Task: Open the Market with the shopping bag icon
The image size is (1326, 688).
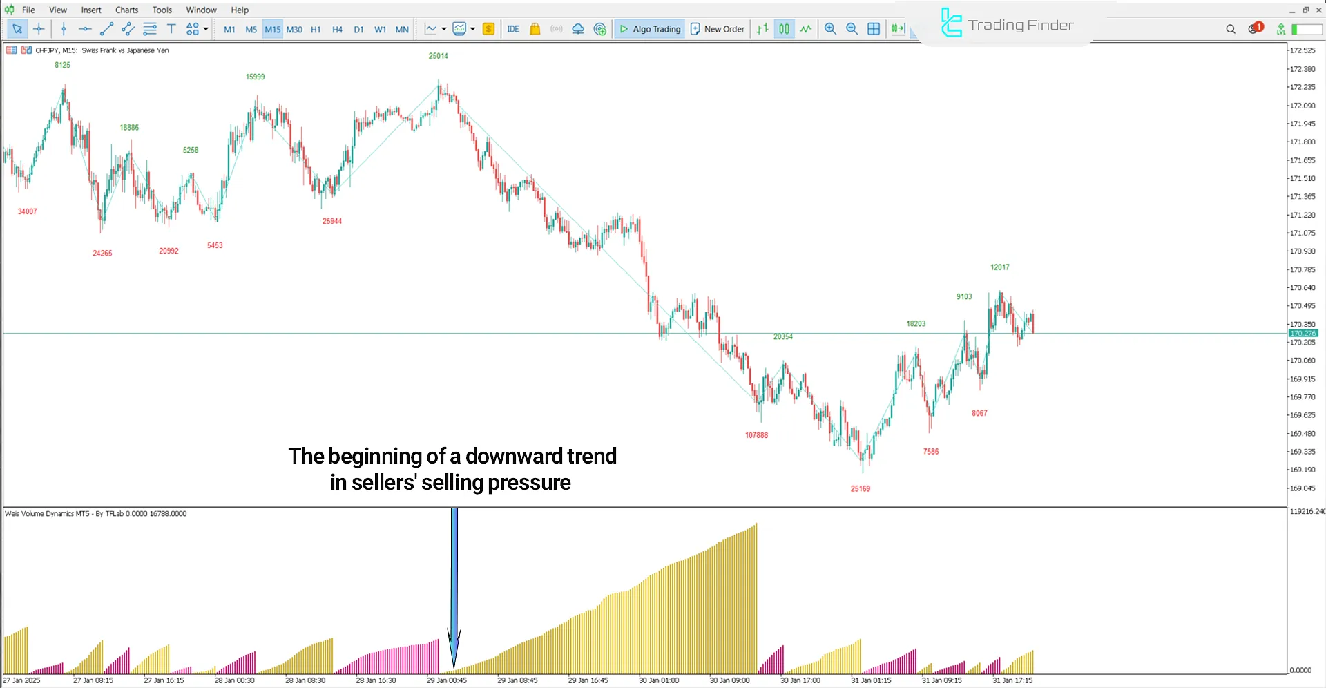Action: click(x=535, y=29)
